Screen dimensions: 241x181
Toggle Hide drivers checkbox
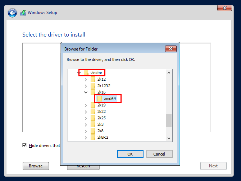24,145
